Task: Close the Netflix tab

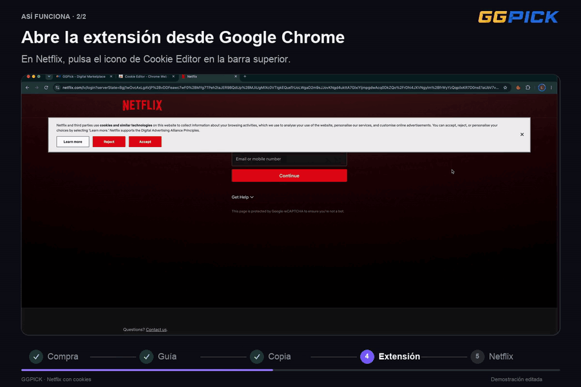Action: [236, 77]
